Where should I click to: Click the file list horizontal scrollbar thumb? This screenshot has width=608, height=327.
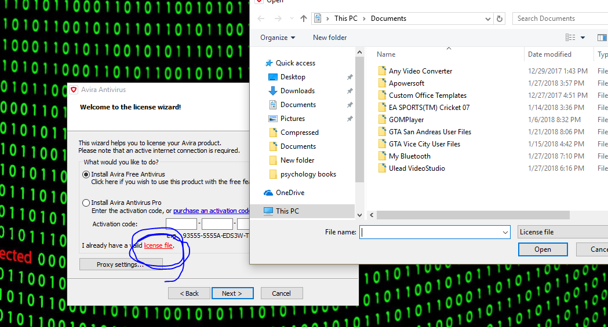(473, 215)
